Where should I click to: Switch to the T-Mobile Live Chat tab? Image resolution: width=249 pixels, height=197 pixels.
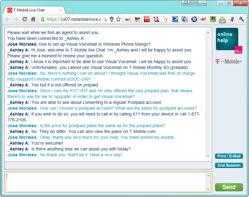coord(34,10)
